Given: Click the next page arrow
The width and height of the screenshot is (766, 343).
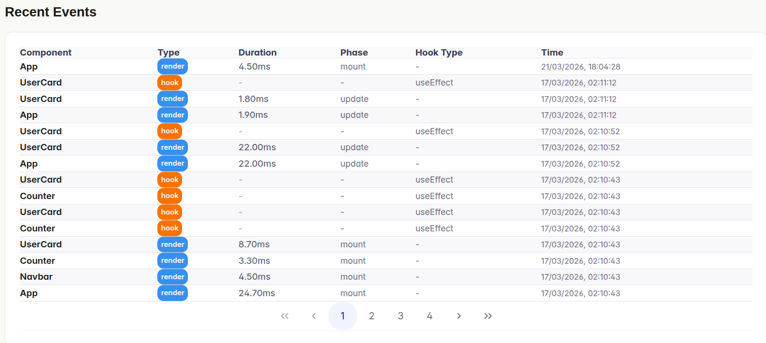Looking at the screenshot, I should (459, 316).
